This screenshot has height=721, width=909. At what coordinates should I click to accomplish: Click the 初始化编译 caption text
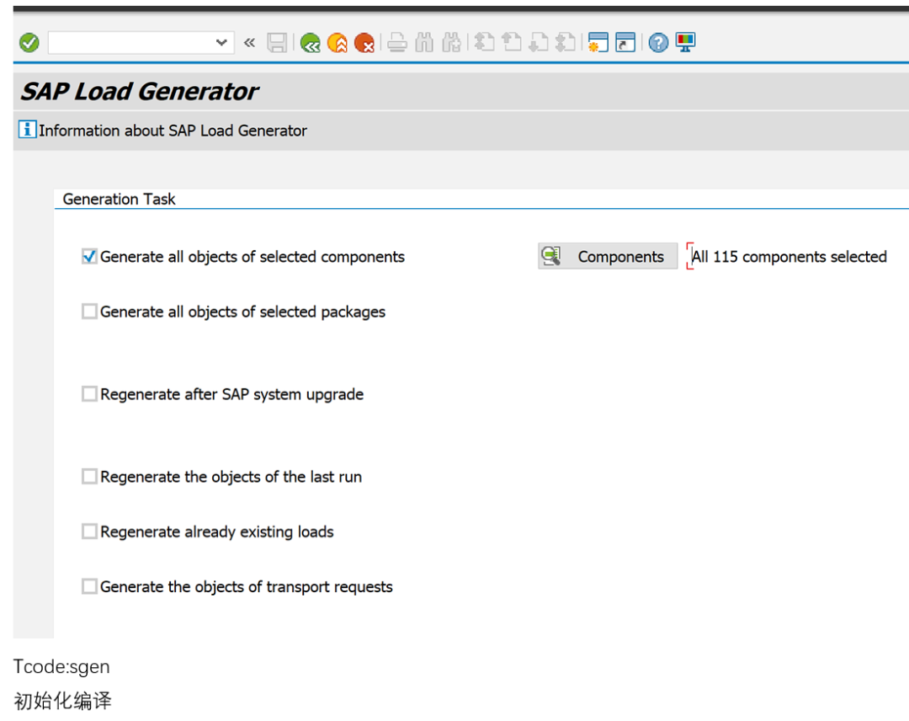click(x=62, y=701)
